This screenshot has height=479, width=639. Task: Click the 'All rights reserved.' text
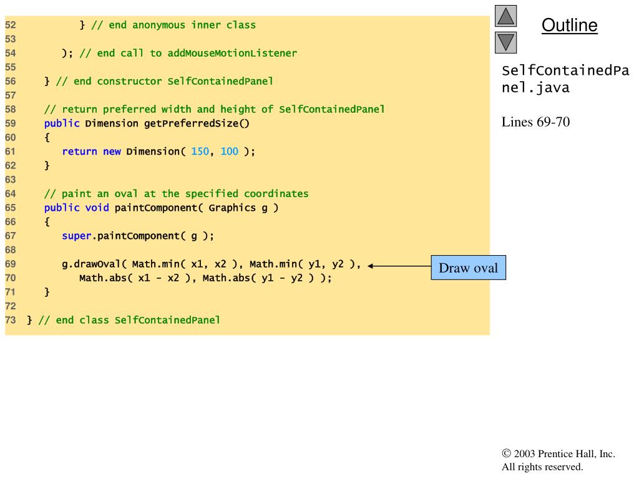pos(542,467)
